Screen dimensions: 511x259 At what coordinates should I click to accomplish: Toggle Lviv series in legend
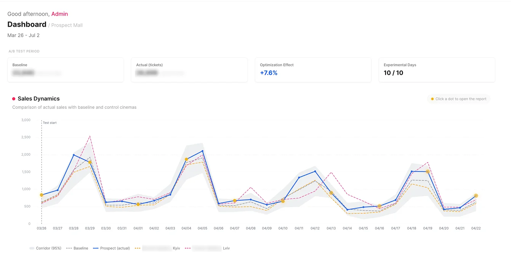[207, 248]
